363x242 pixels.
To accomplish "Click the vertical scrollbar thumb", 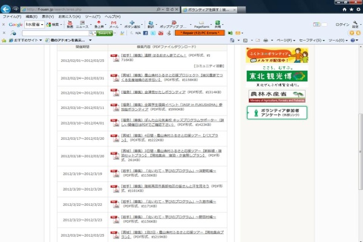I will tap(360, 152).
